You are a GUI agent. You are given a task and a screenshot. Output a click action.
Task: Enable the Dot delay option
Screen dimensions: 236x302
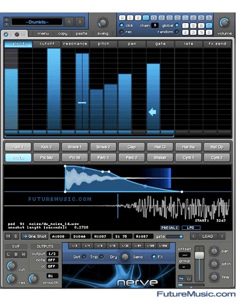coord(84,257)
